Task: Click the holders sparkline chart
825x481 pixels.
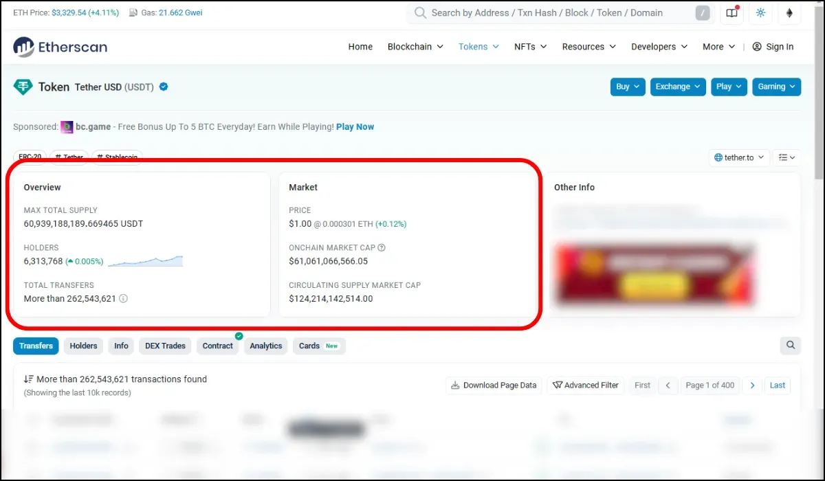Action: (x=145, y=261)
